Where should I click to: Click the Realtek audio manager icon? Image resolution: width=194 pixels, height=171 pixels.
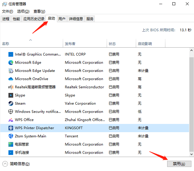coord(11,87)
